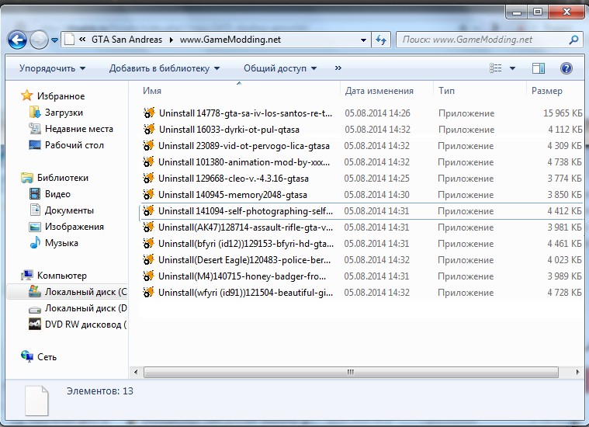Click the change view icon
Image resolution: width=589 pixels, height=427 pixels.
[496, 68]
